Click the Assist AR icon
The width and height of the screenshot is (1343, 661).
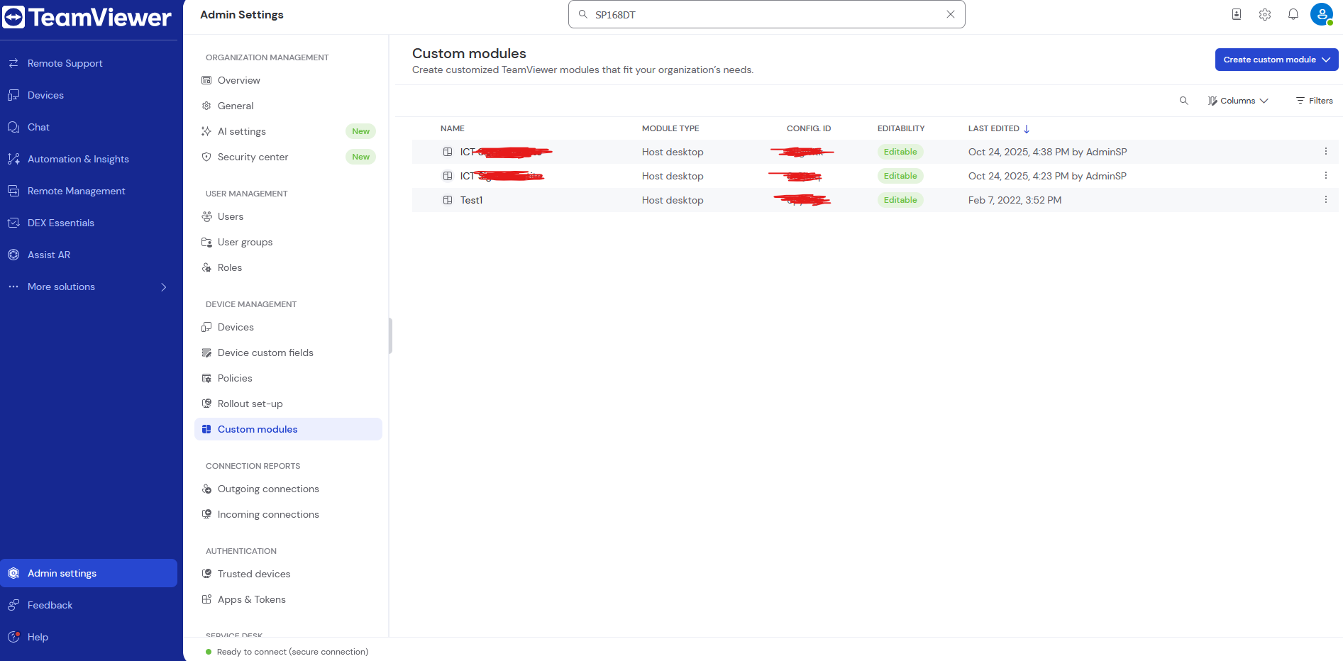tap(13, 255)
